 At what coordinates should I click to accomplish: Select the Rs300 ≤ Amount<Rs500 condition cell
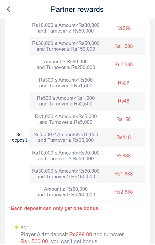click(x=66, y=83)
